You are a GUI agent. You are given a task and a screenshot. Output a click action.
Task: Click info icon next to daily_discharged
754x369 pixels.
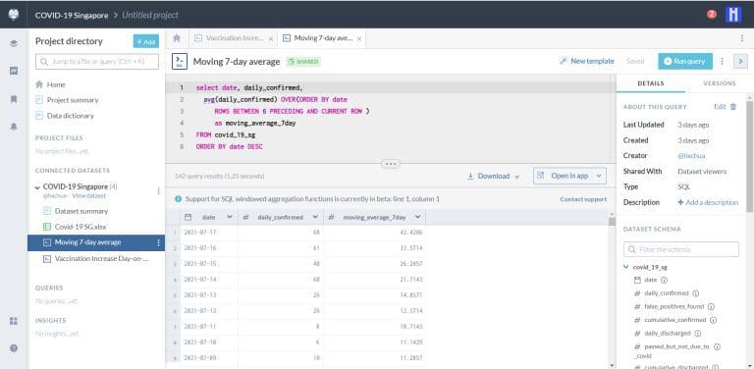pyautogui.click(x=698, y=333)
